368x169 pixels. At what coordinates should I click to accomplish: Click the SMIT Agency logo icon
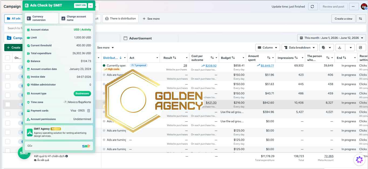click(30, 132)
